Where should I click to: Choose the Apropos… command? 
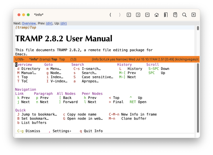click(86, 81)
